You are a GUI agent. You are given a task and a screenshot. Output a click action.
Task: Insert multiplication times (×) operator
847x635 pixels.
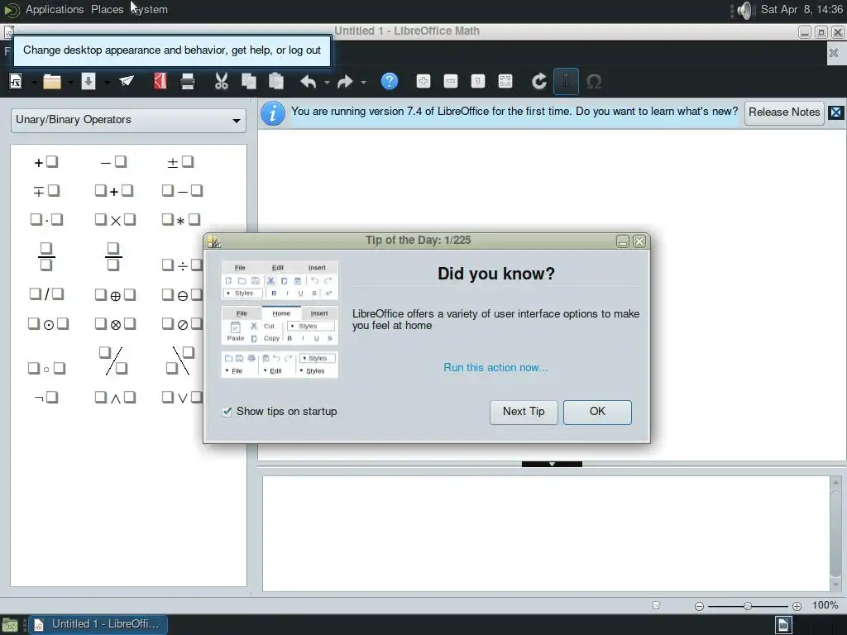[115, 220]
